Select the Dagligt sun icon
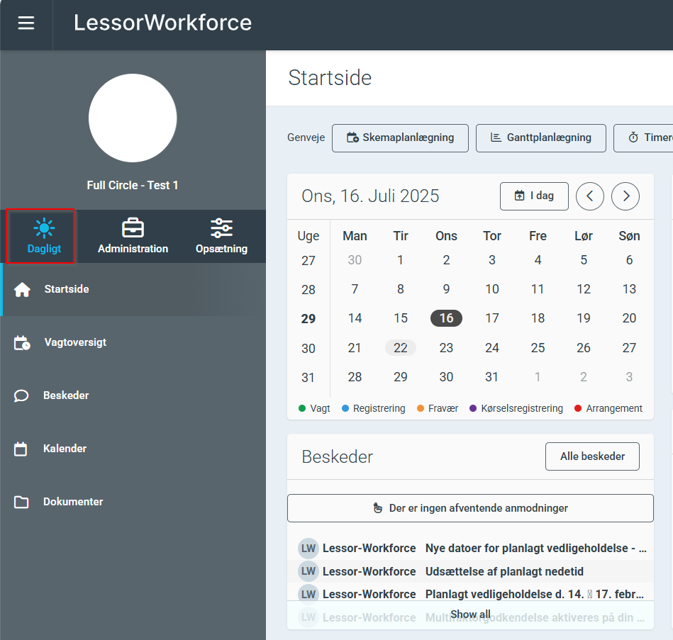673x640 pixels. click(x=44, y=228)
